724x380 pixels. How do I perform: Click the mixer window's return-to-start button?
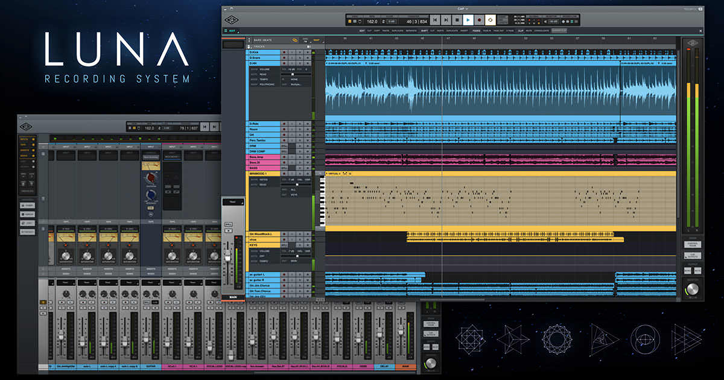coord(205,127)
